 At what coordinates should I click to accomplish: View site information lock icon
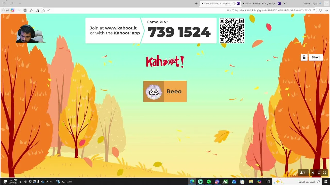[x=314, y=10]
